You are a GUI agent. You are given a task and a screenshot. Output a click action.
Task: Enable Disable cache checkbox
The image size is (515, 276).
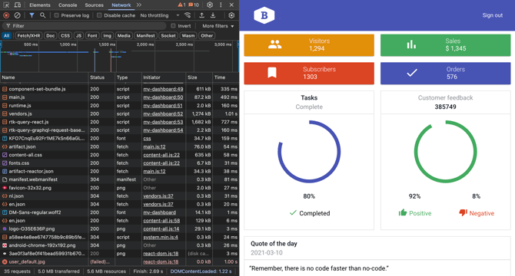99,15
